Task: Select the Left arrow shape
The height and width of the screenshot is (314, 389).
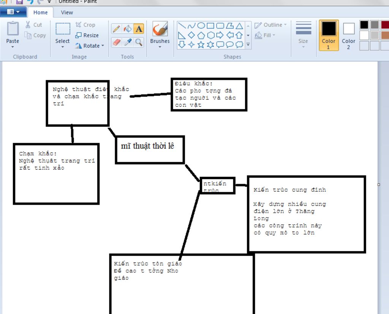Action: tap(230, 35)
